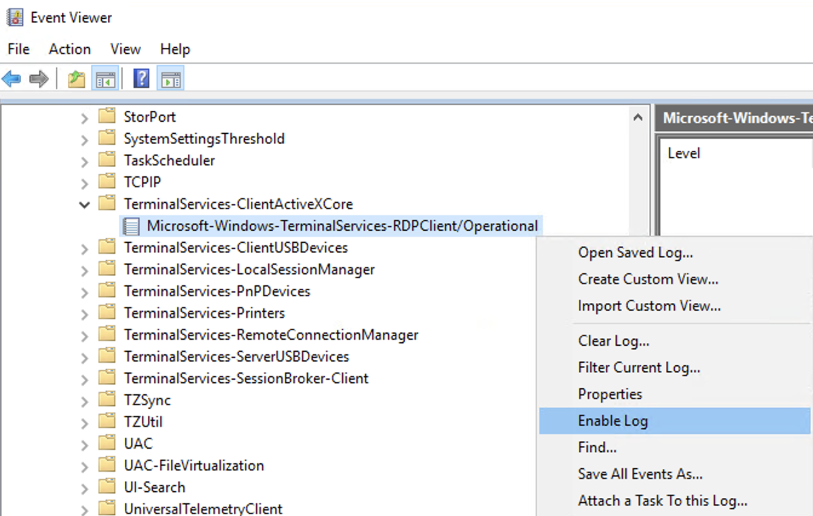Image resolution: width=813 pixels, height=516 pixels.
Task: Select the StorPort tree item
Action: coord(150,116)
